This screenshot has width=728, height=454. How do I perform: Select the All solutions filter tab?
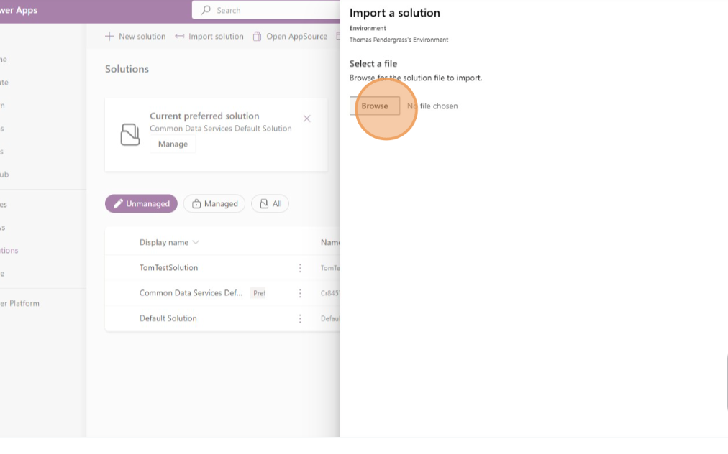(x=270, y=203)
